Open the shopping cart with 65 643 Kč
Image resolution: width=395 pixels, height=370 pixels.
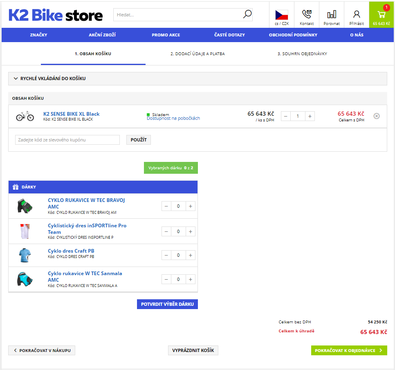point(382,15)
